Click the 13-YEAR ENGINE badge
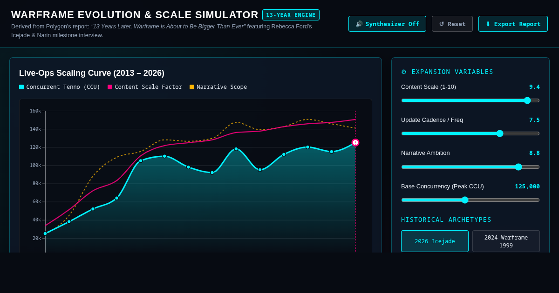 pyautogui.click(x=291, y=15)
